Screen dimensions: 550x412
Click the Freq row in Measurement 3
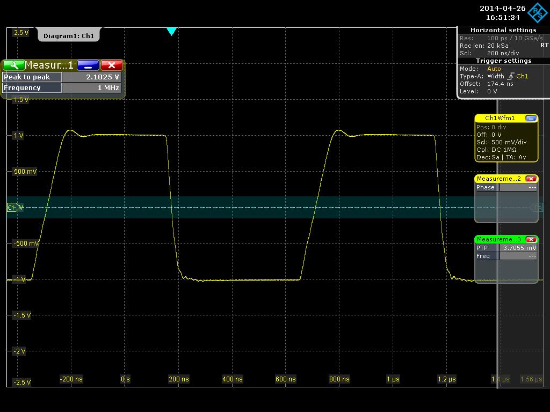click(x=506, y=256)
